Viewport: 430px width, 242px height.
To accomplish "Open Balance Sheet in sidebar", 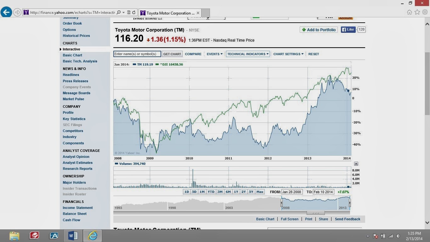I will pos(75,214).
